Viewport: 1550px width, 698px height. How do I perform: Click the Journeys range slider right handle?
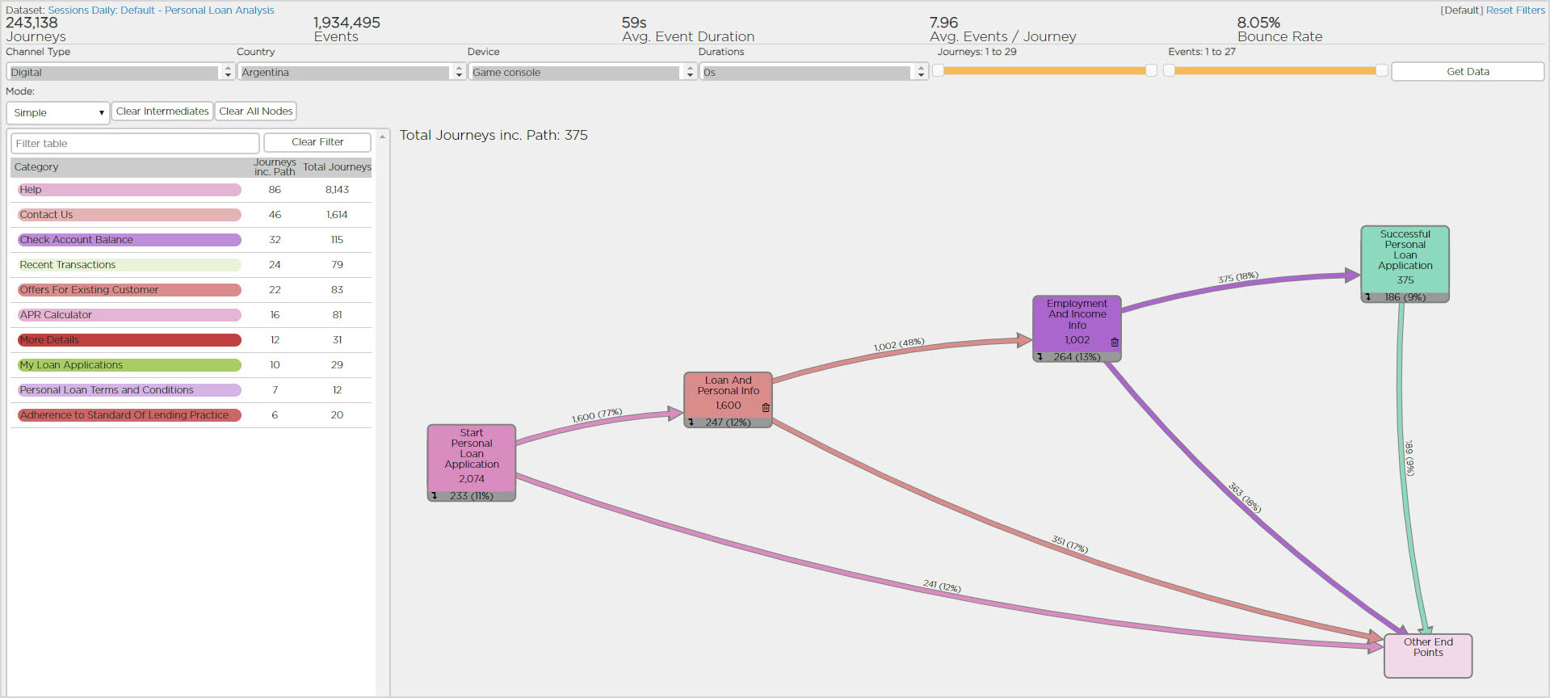(1151, 71)
